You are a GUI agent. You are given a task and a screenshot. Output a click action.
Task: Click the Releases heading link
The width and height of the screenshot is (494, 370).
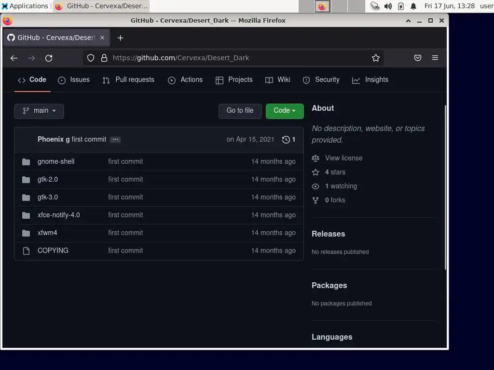point(328,234)
